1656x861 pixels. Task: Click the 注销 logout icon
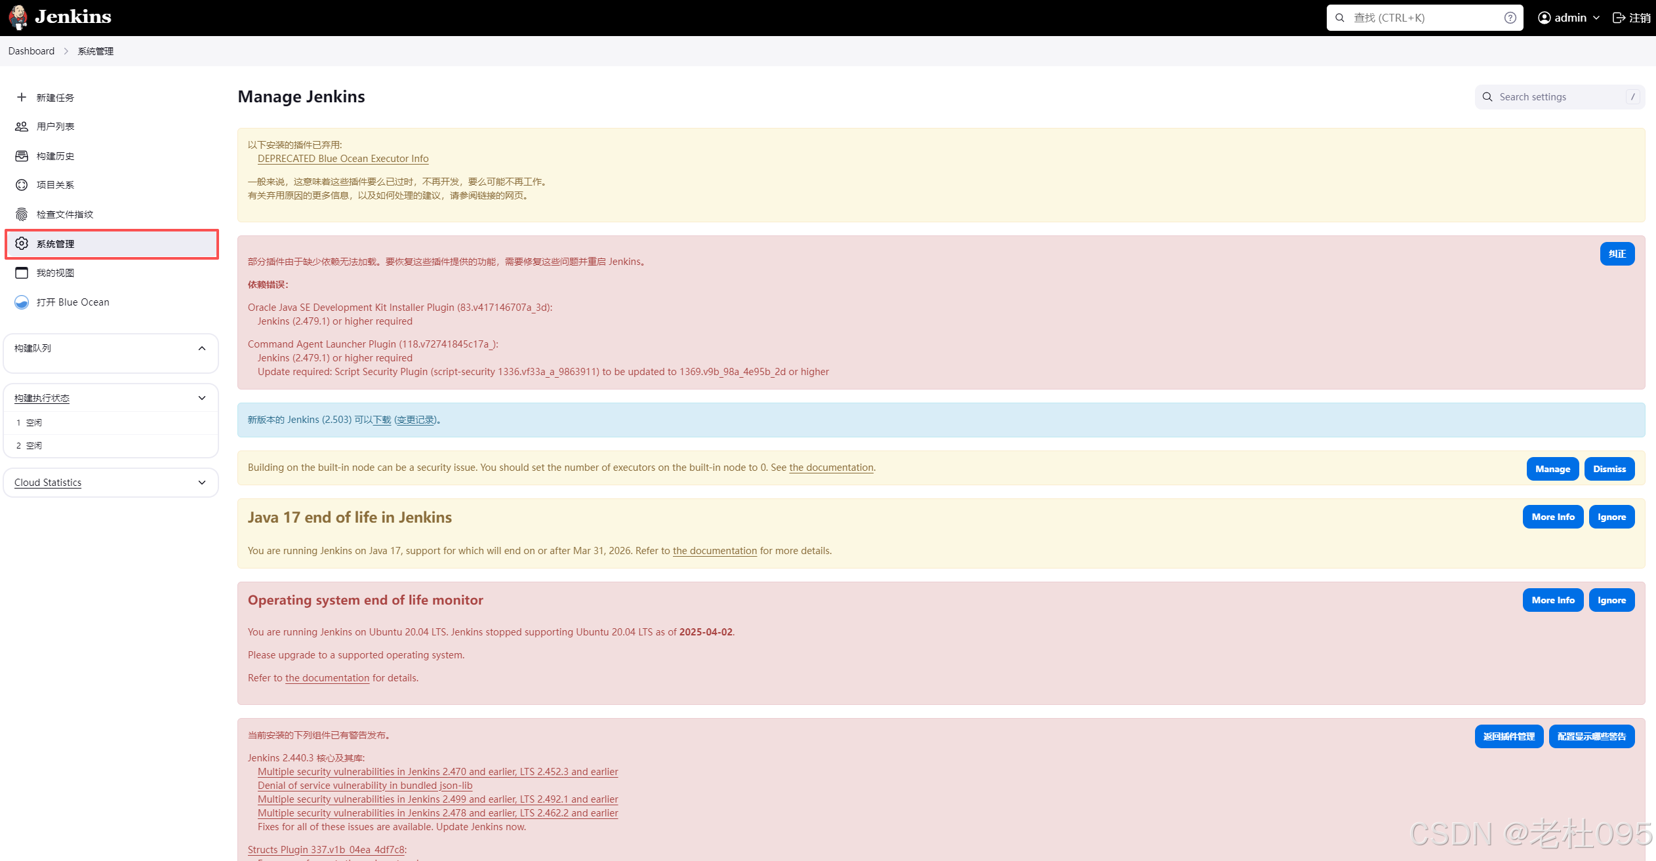tap(1619, 18)
